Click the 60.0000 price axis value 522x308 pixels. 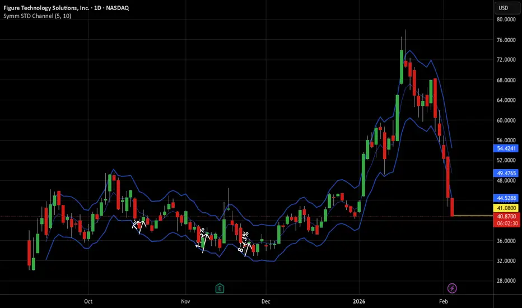click(506, 120)
